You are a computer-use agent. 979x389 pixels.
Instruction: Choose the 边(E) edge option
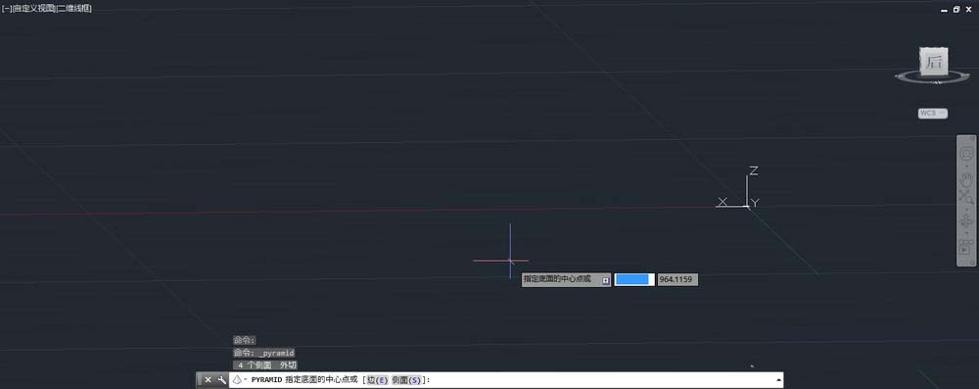click(377, 379)
